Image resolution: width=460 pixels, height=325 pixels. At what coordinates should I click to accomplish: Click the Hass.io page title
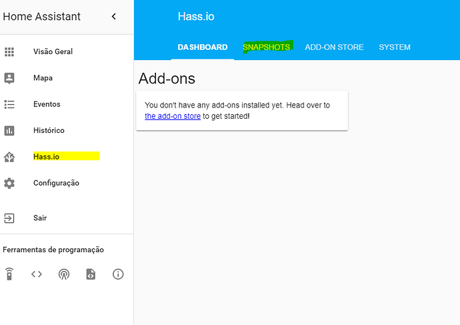(x=196, y=17)
